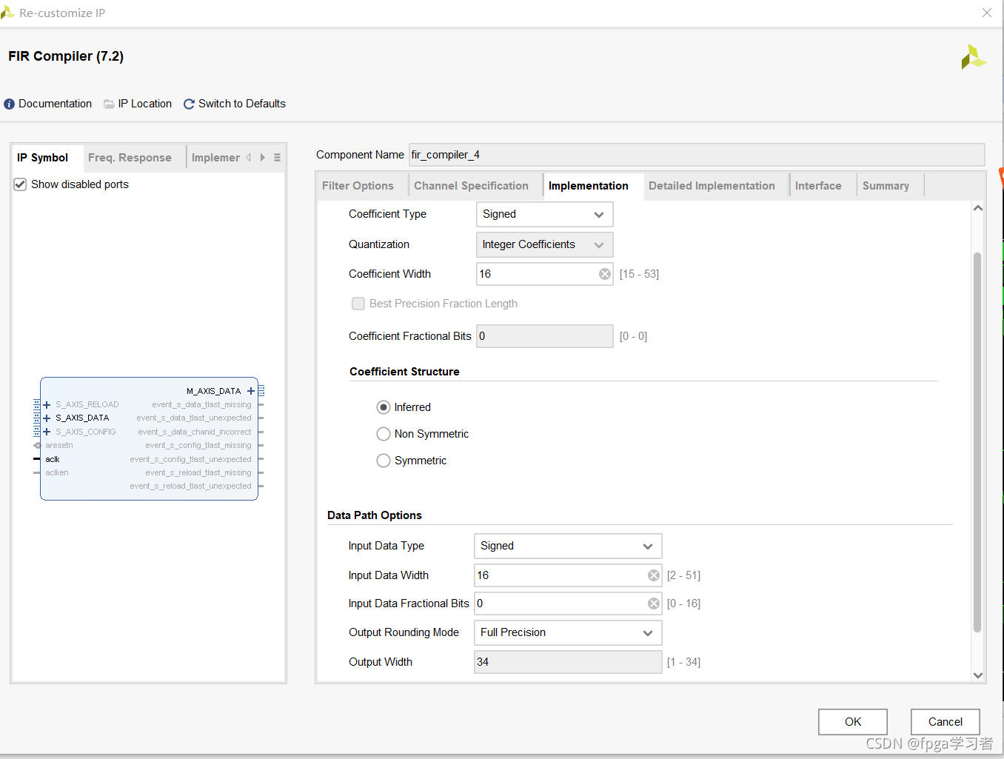Screen dimensions: 1004x759
Task: Click the scroll down arrow of settings panel
Action: click(978, 675)
